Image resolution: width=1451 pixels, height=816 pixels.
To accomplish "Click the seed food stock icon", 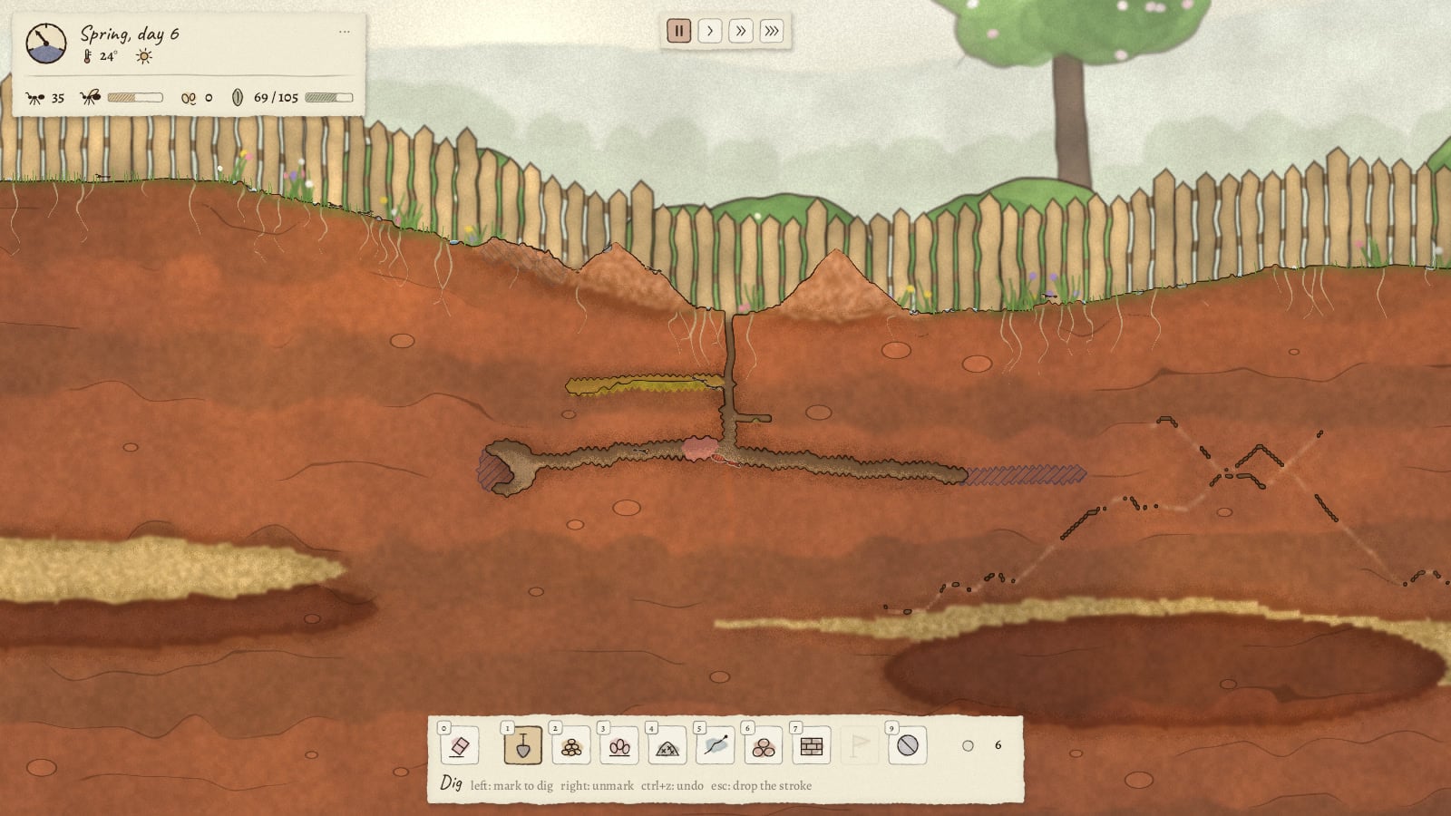I will 238,97.
